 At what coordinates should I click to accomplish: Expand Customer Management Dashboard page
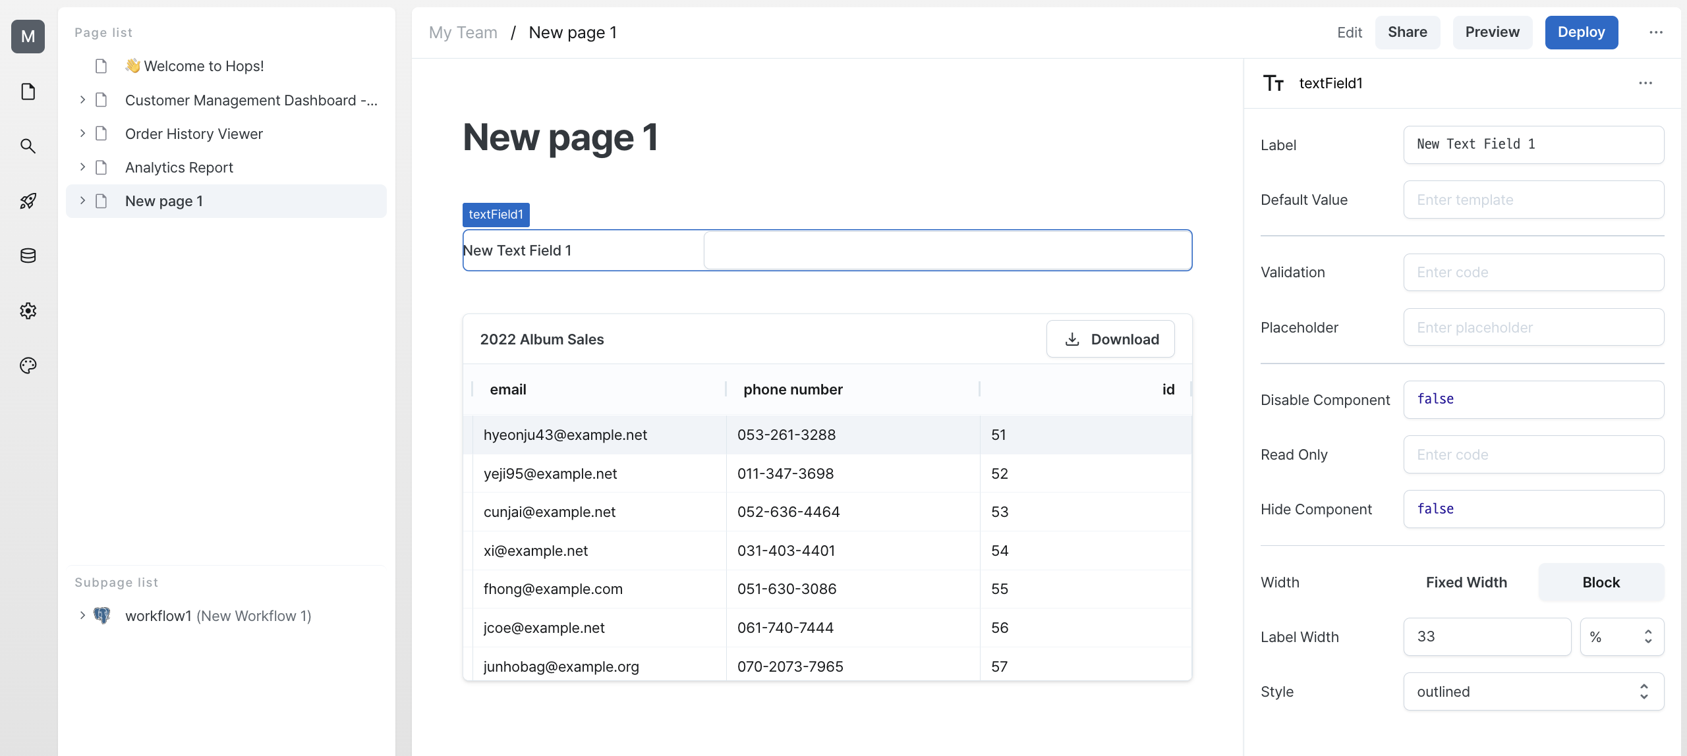82,99
